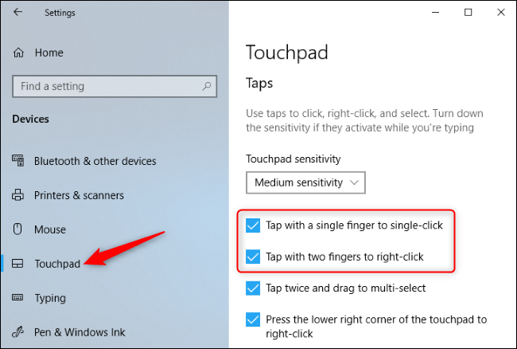Viewport: 517px width, 349px height.
Task: Click the Touchpad icon in sidebar
Action: [18, 264]
